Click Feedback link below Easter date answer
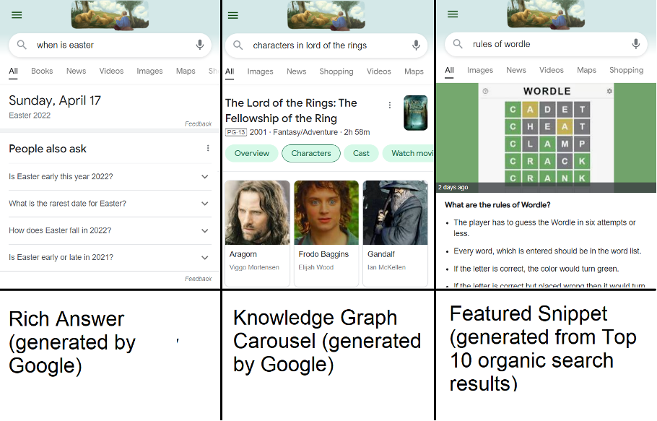Image resolution: width=657 pixels, height=421 pixels. coord(198,123)
